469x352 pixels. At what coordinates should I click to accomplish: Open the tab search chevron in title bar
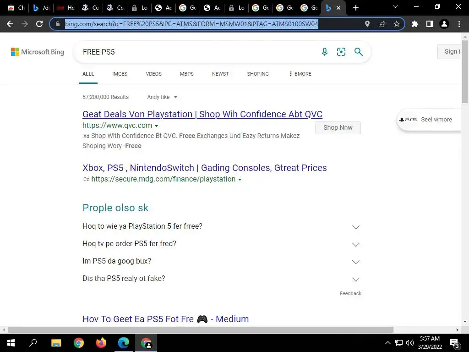395,6
